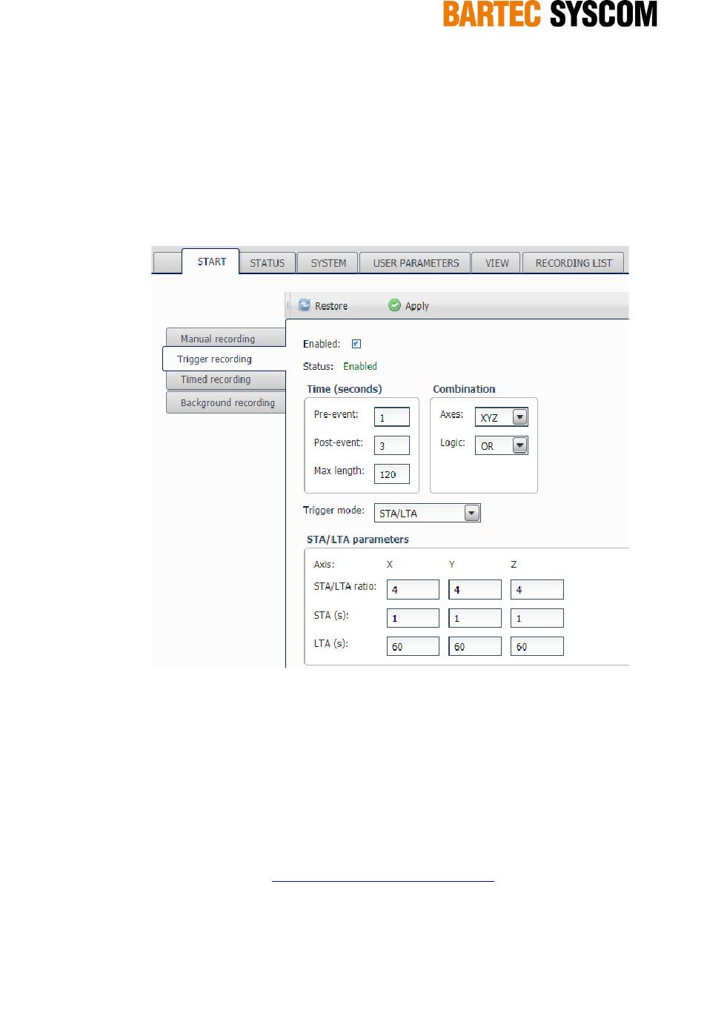Open the SYSTEM tab
The image size is (704, 1036).
pos(328,263)
